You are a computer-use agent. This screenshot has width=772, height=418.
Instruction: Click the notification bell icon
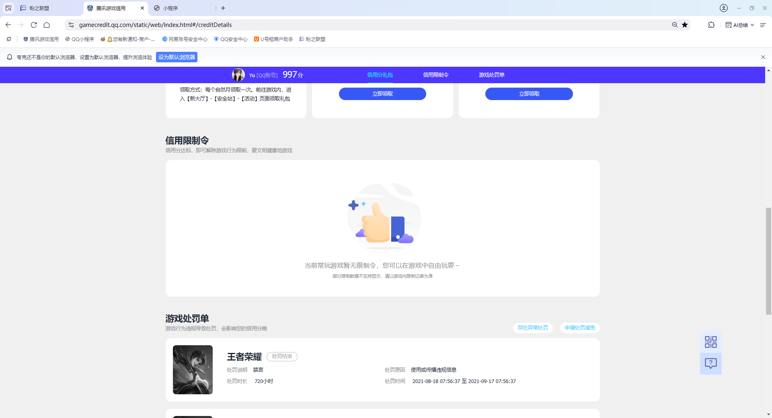(10, 57)
